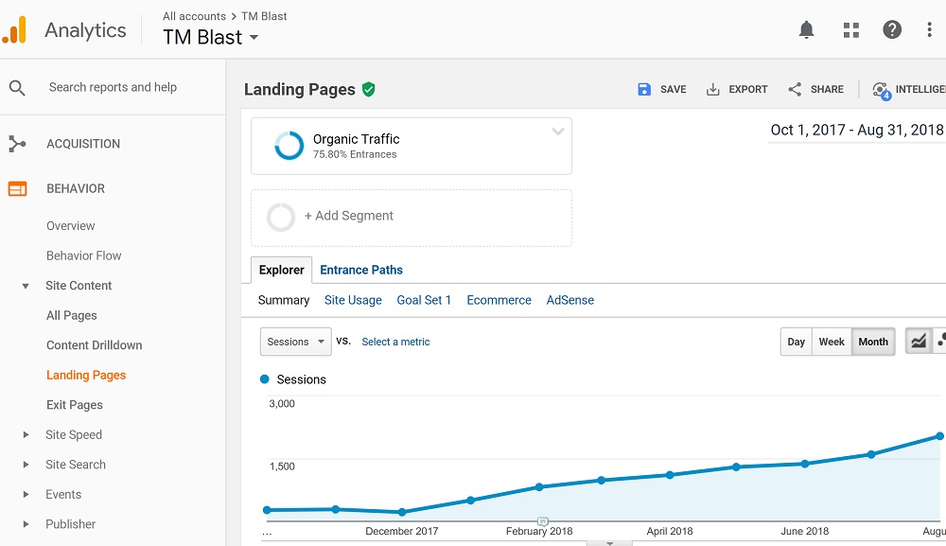Image resolution: width=946 pixels, height=546 pixels.
Task: Click the February 2018 chart data point
Action: [x=539, y=487]
